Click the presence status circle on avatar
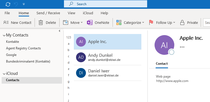The width and height of the screenshot is (210, 102). [171, 52]
